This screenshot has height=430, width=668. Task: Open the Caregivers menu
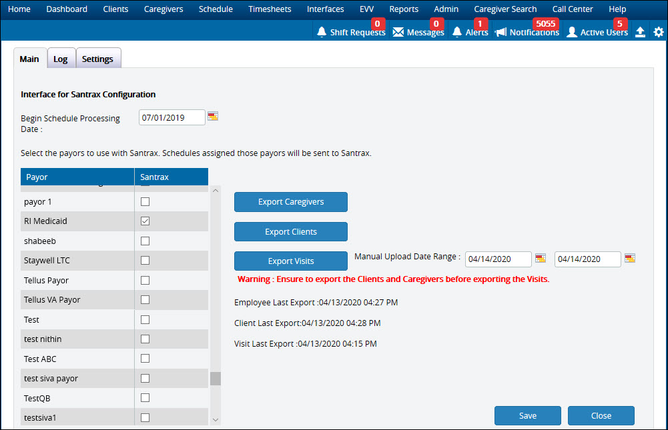pos(163,9)
